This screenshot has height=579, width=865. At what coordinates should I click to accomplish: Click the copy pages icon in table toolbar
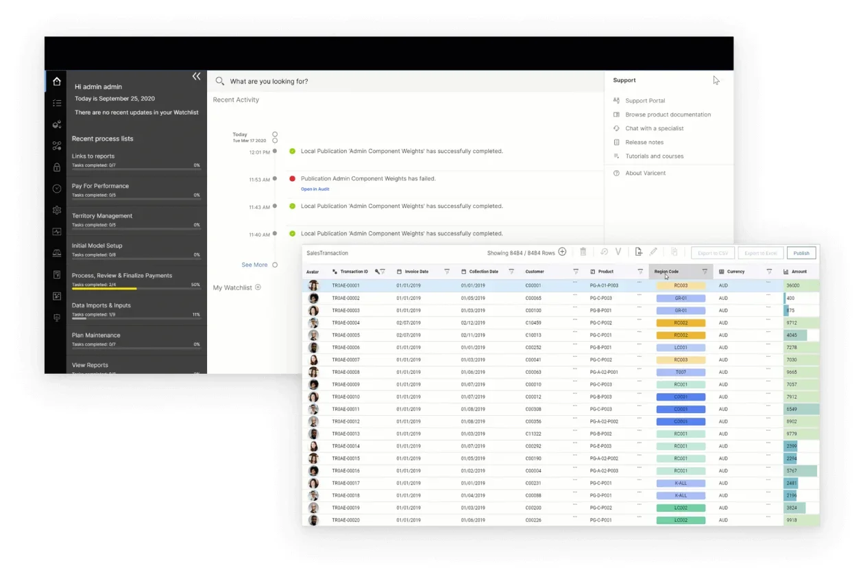coord(674,252)
